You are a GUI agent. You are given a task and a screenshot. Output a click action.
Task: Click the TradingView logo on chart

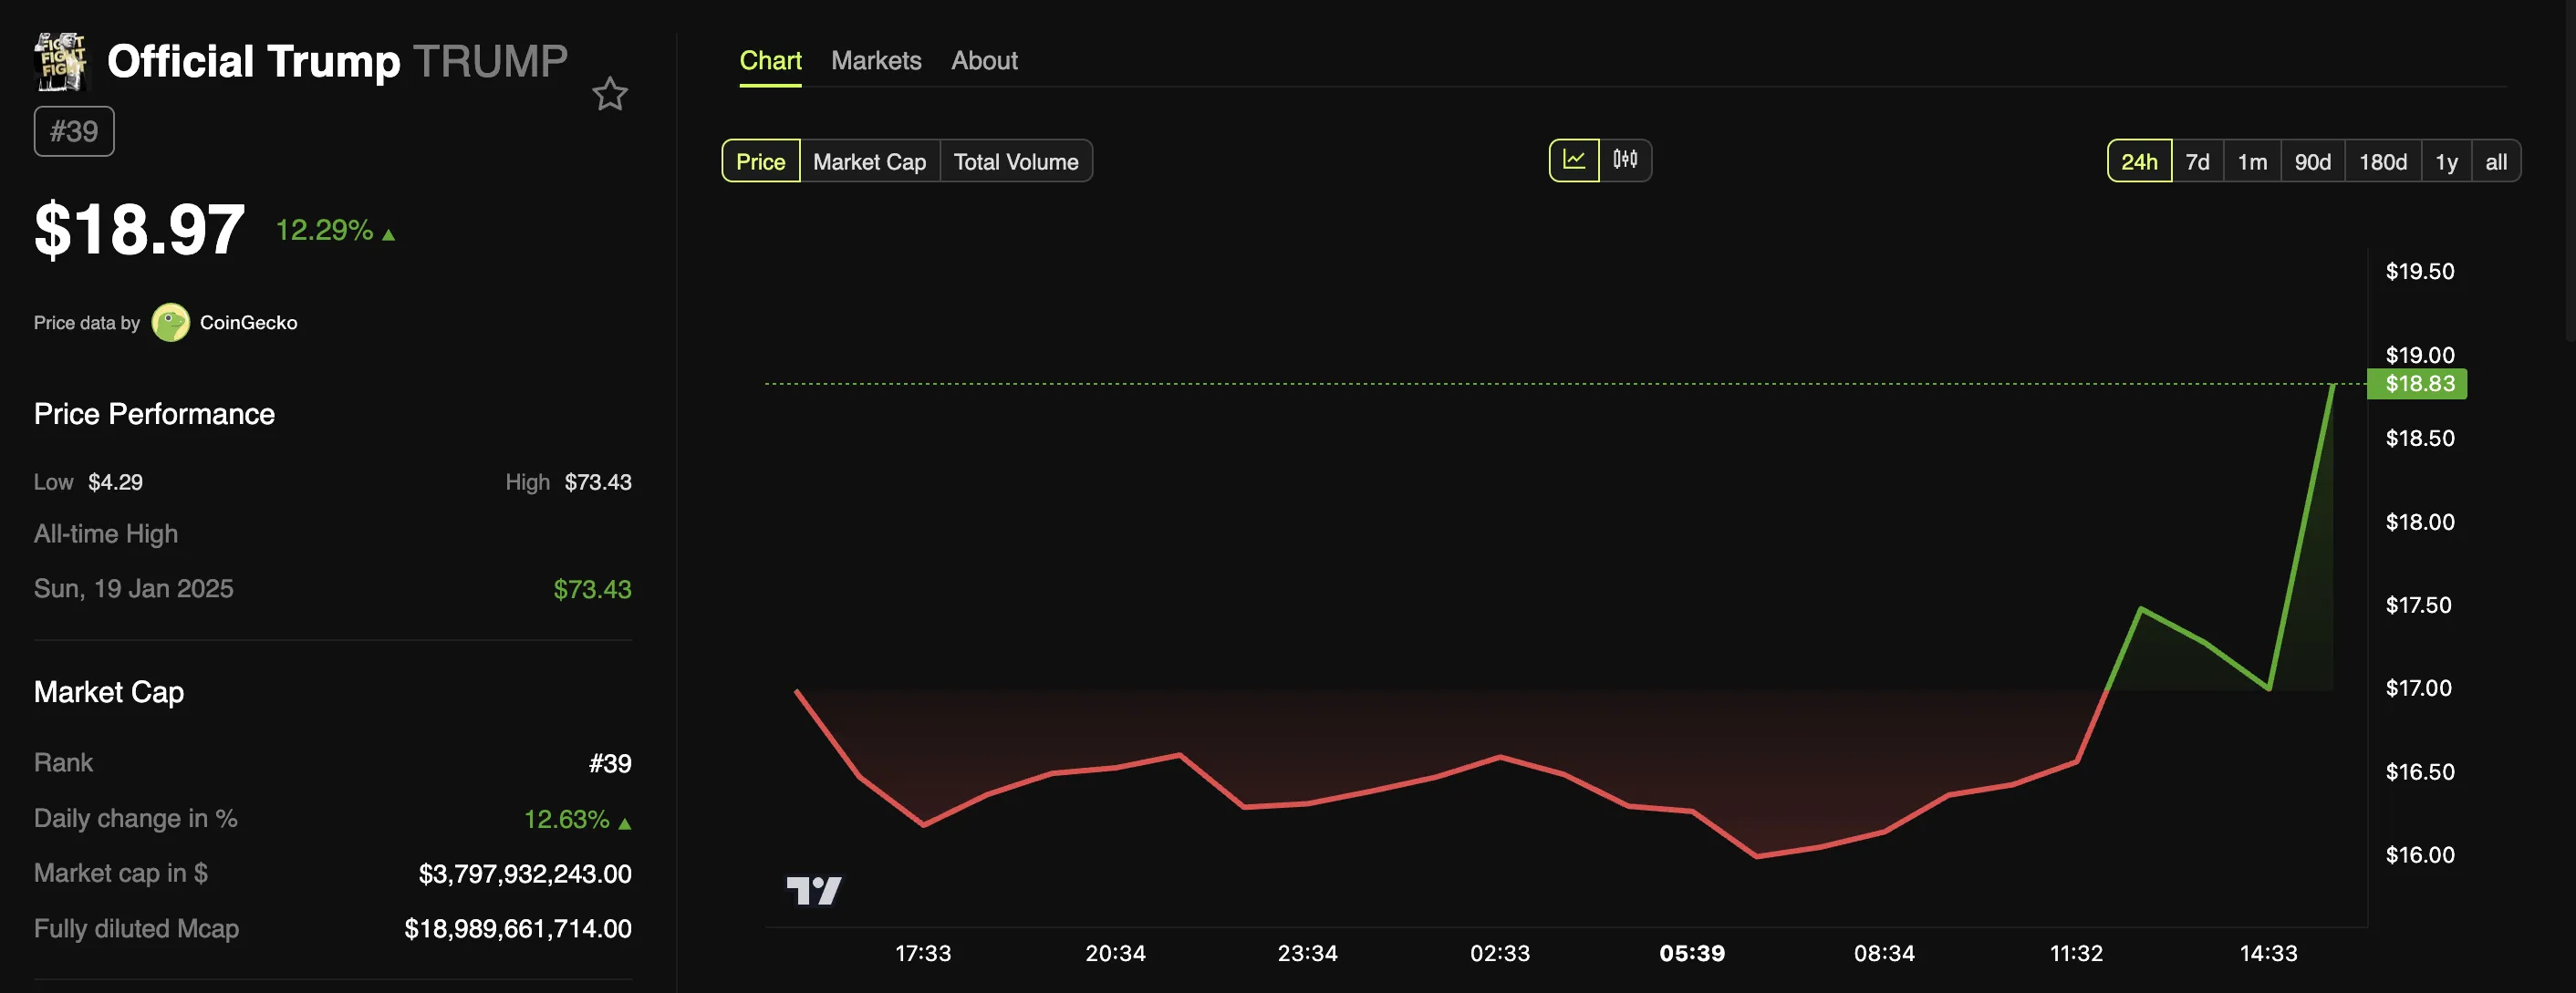tap(813, 889)
